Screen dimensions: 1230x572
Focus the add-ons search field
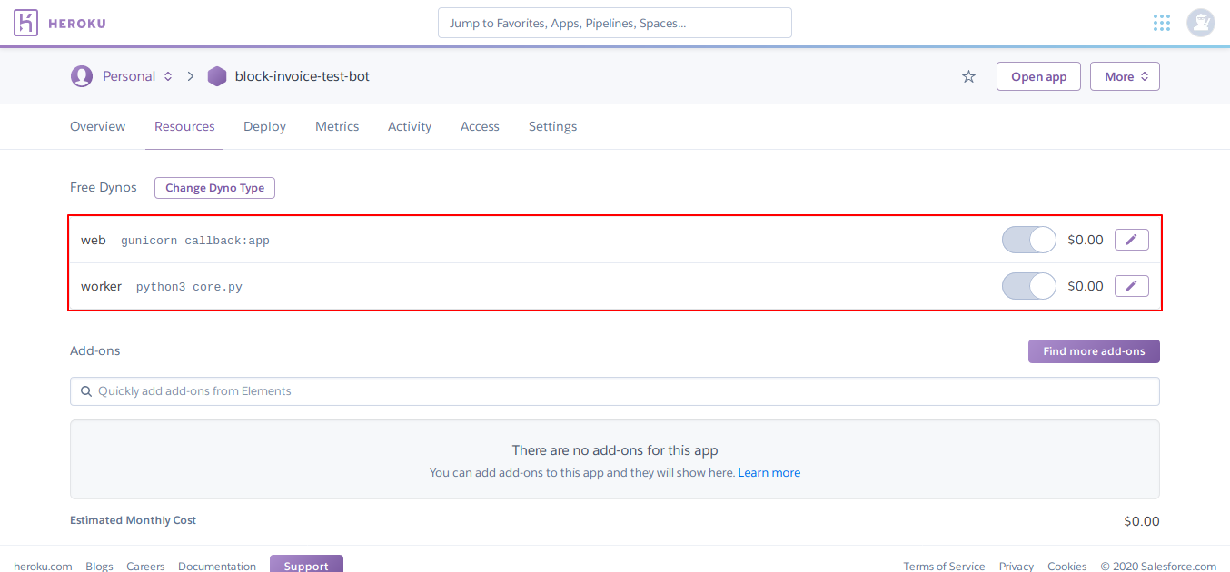click(x=614, y=391)
